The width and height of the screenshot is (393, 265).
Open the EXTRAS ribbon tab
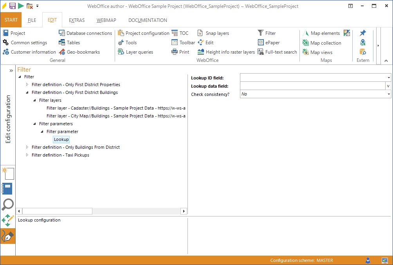click(76, 20)
